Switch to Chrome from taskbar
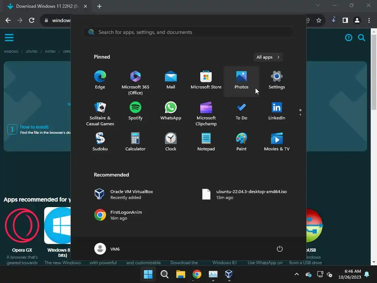377x283 pixels. tap(197, 274)
